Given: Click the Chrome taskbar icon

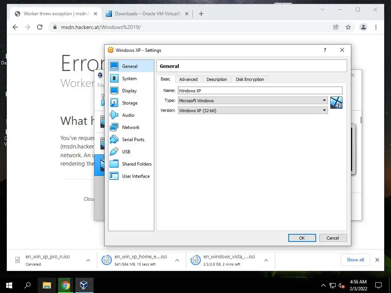Looking at the screenshot, I should coord(66,285).
